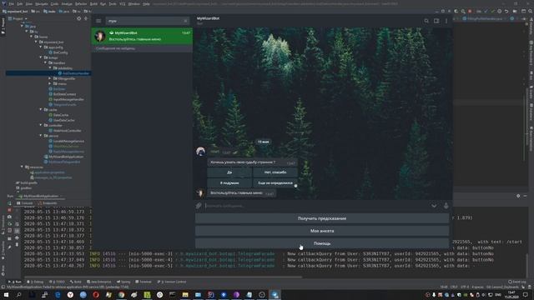Screen dimensions: 534x300
Task: Click the Получить предсказание keyboard button
Action: [322, 218]
